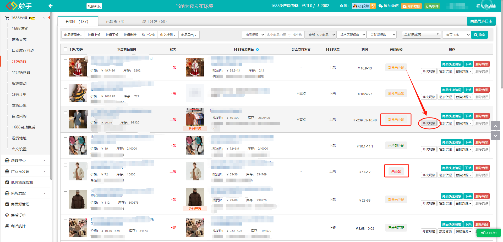Toggle the 全选/反选 checkbox
This screenshot has height=242, width=503.
click(65, 49)
